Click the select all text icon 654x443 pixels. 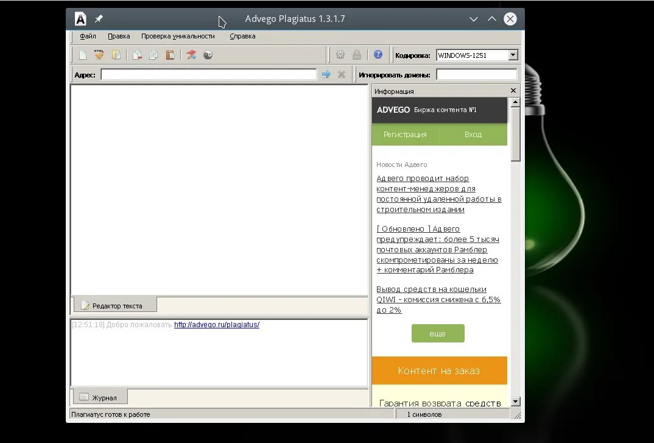pyautogui.click(x=116, y=55)
